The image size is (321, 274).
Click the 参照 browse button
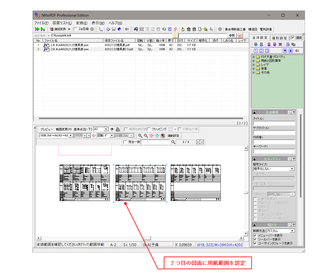coord(232,35)
